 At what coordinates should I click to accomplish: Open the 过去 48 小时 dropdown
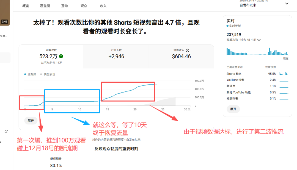pos(244,40)
